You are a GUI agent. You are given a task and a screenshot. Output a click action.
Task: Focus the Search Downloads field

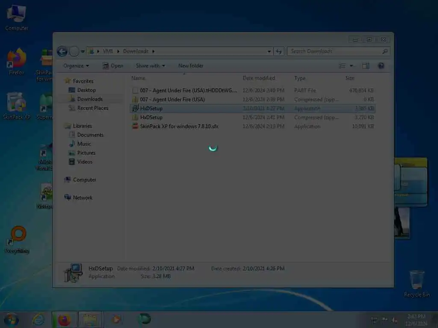[x=334, y=51]
